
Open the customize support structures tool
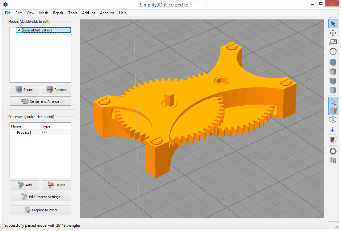coord(333,160)
